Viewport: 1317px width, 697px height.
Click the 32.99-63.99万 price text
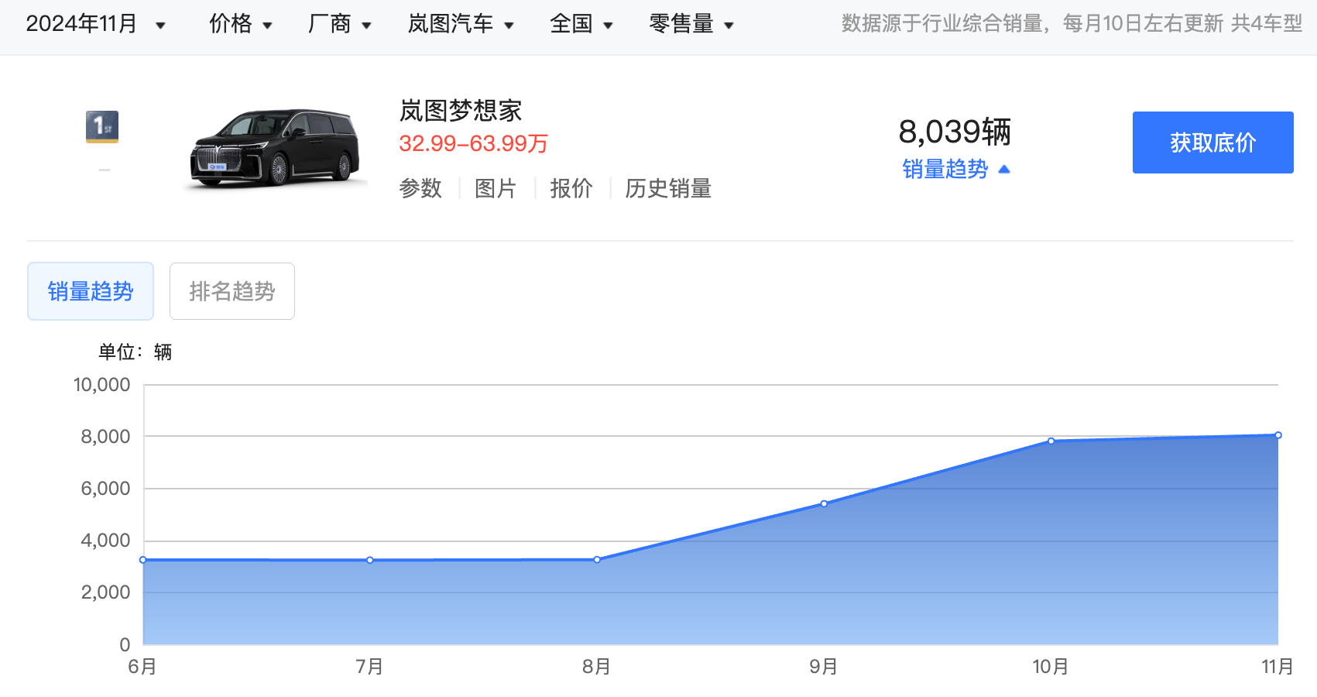pyautogui.click(x=474, y=143)
